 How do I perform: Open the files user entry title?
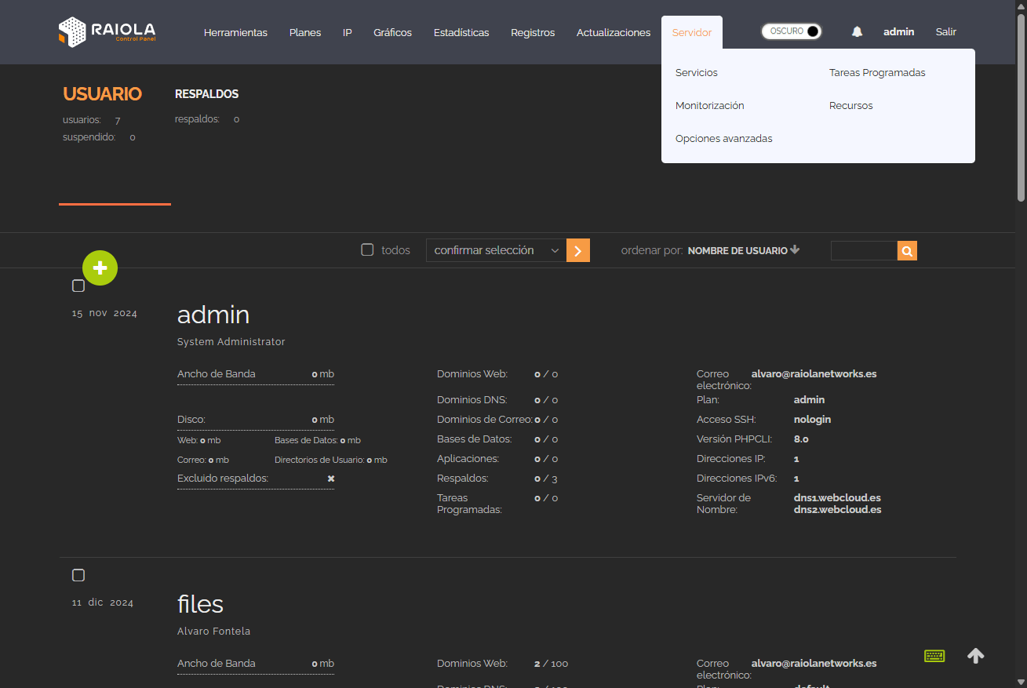200,604
